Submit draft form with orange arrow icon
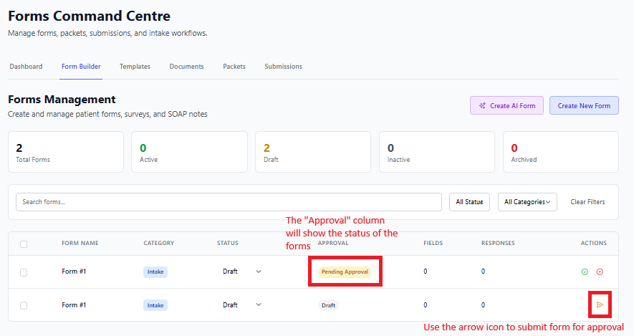The image size is (634, 336). (600, 305)
